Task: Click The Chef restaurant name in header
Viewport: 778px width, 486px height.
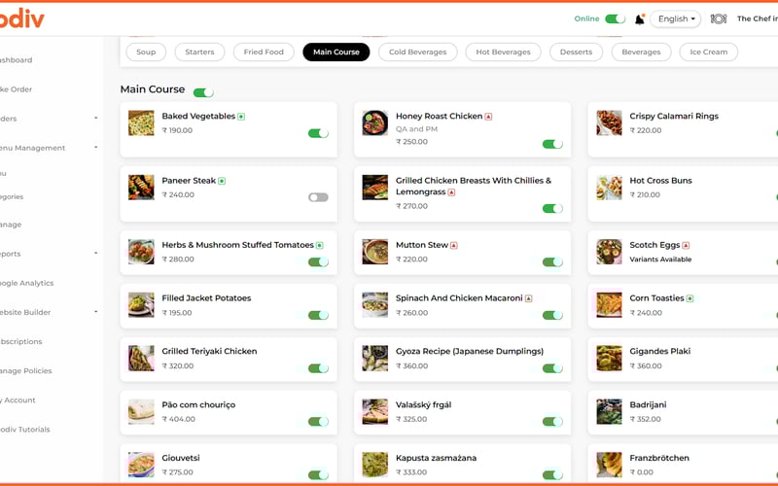Action: coord(758,18)
